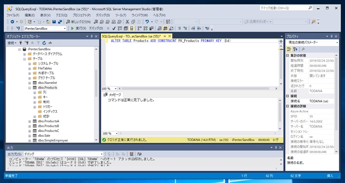Click the Save All icon
This screenshot has height=183, width=345.
(x=60, y=22)
